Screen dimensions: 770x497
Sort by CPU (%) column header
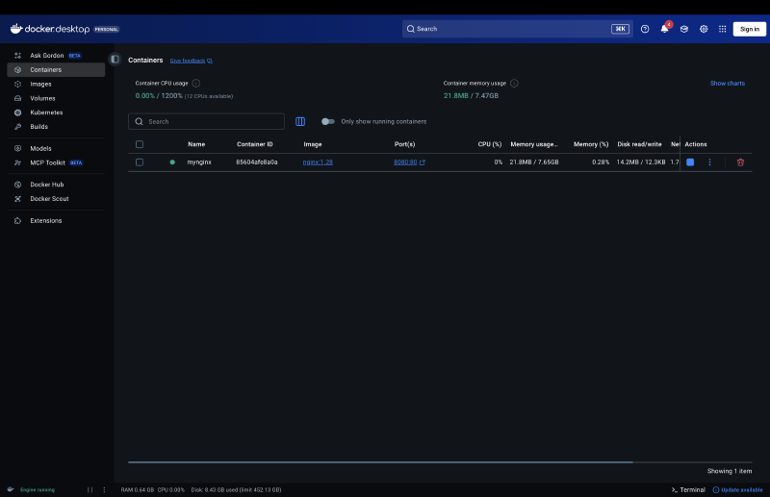490,144
